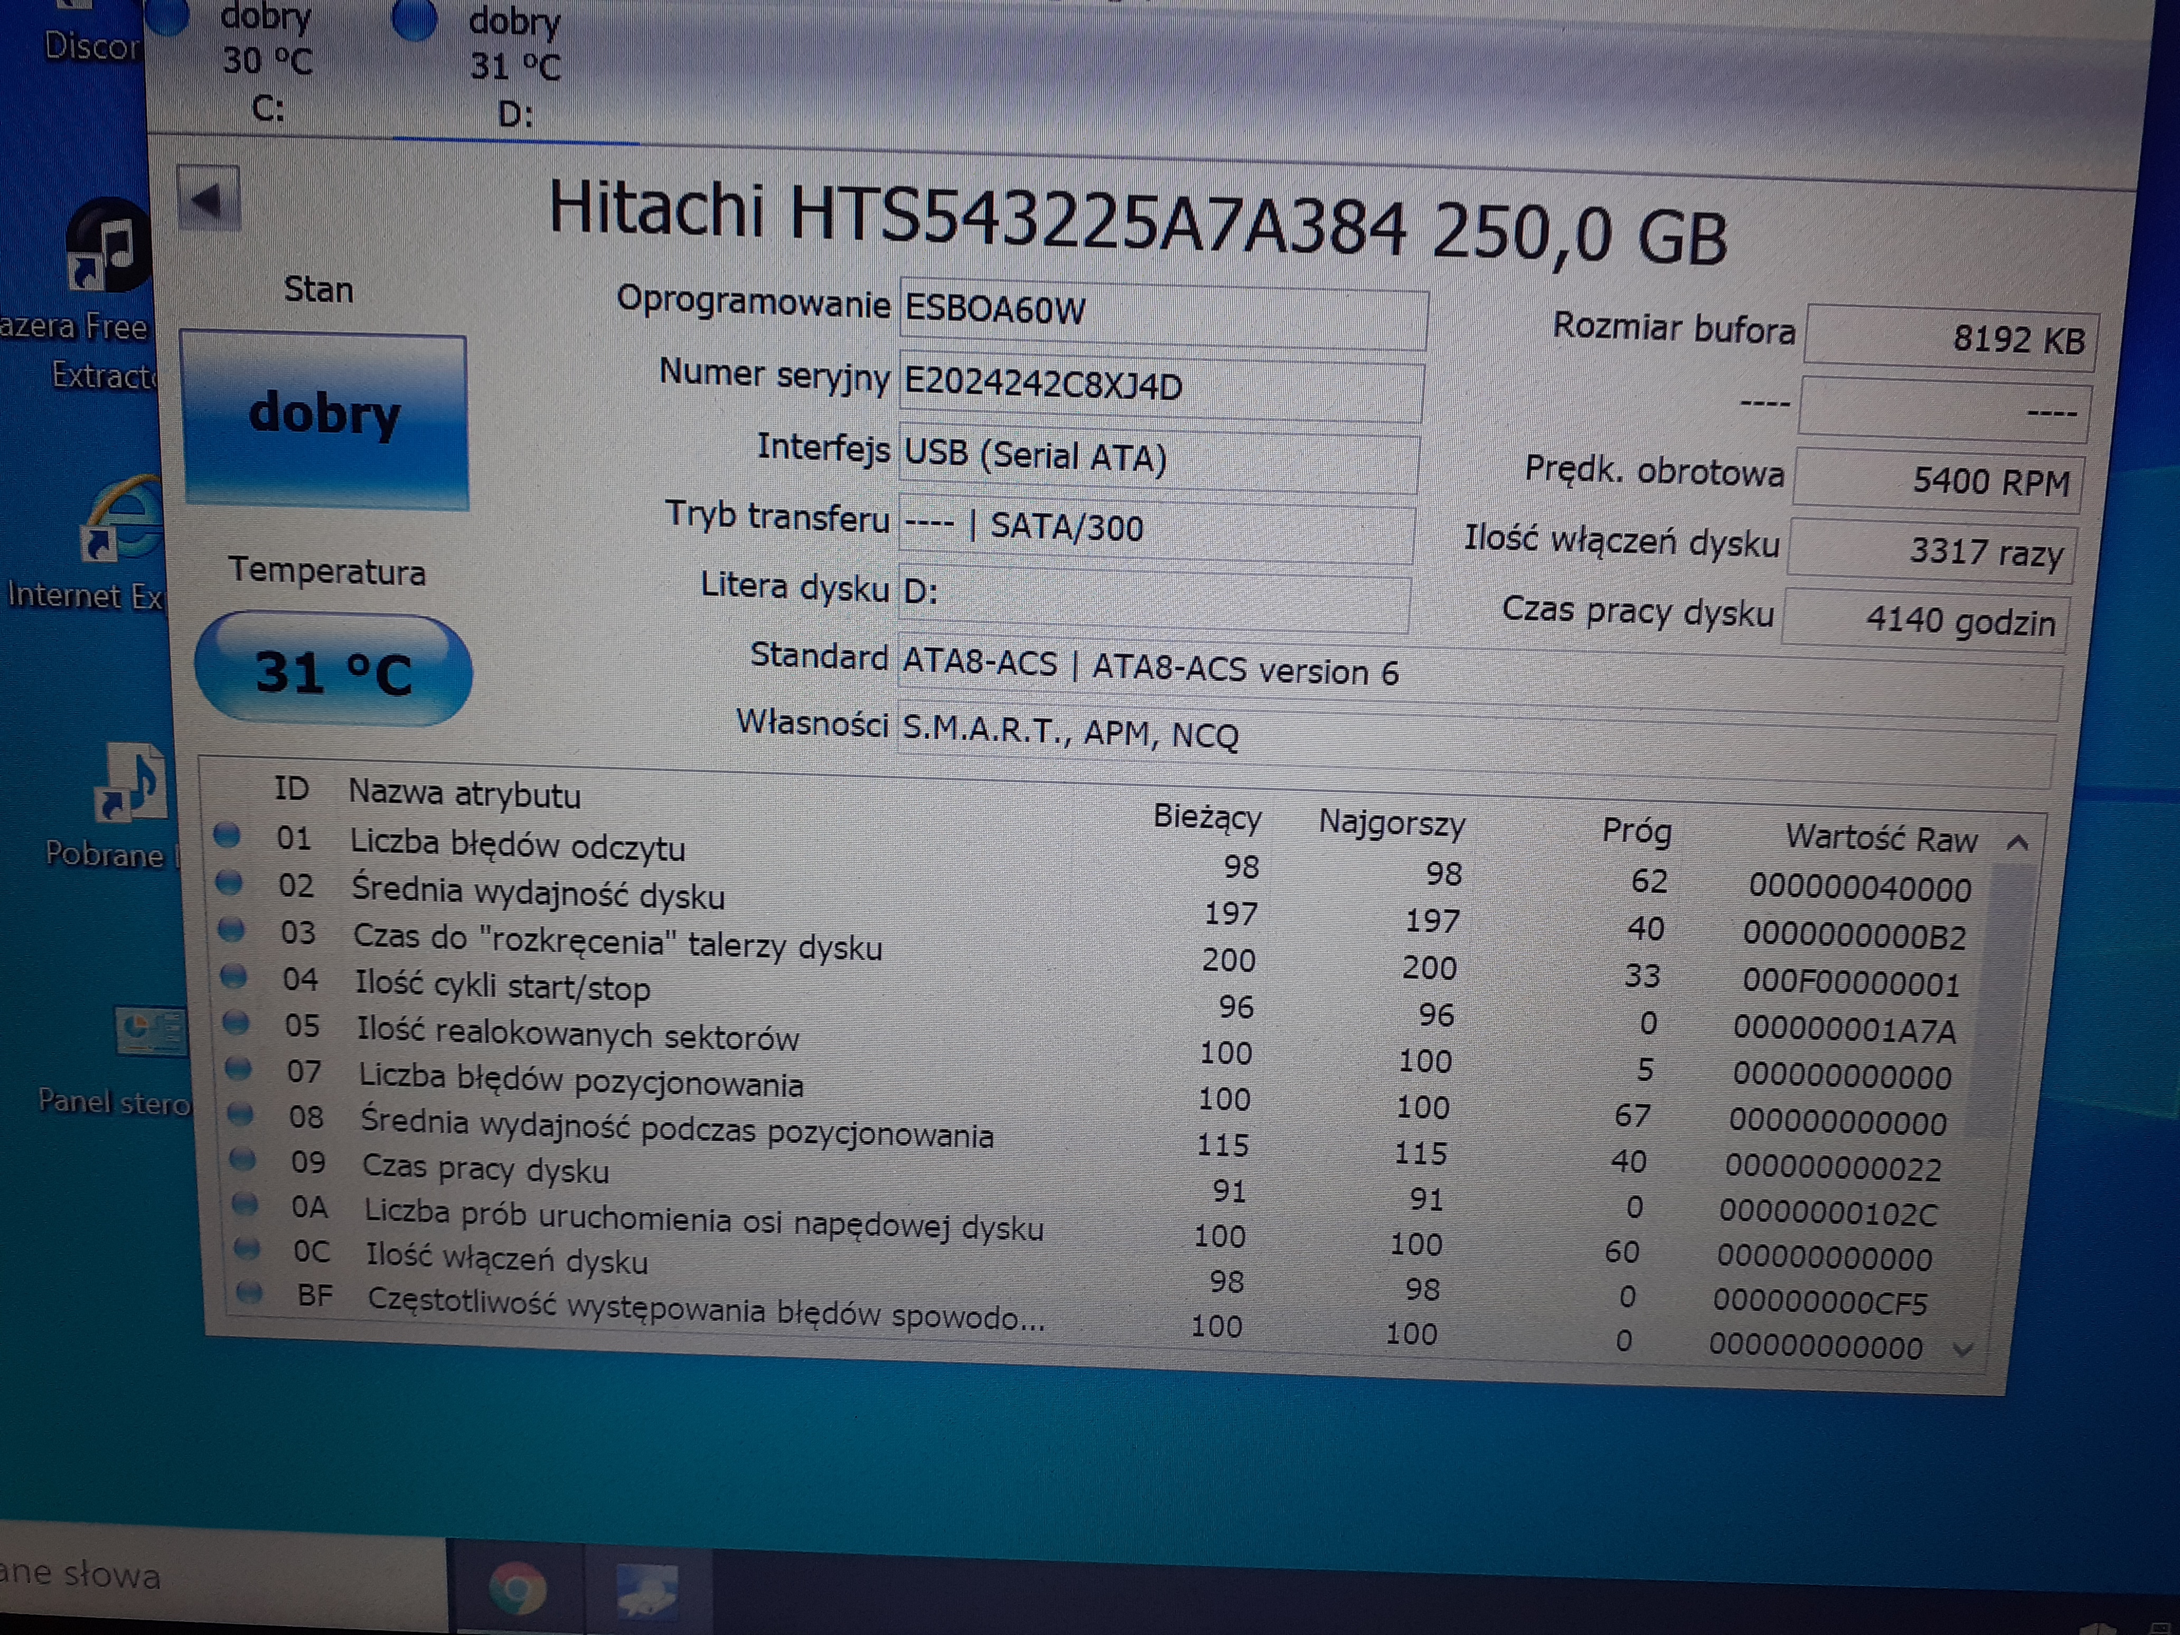The height and width of the screenshot is (1635, 2180).
Task: Open the 'Pobrane' desktop shortcut
Action: coord(133,784)
